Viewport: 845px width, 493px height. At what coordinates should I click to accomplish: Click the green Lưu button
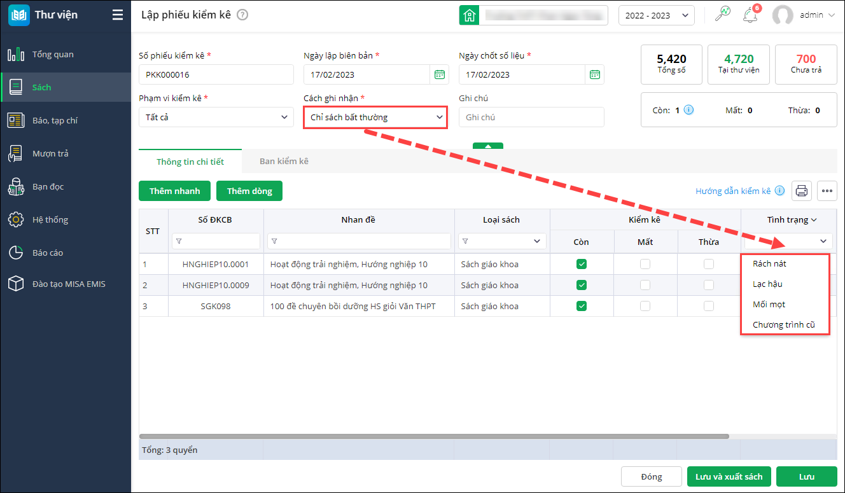tap(807, 476)
